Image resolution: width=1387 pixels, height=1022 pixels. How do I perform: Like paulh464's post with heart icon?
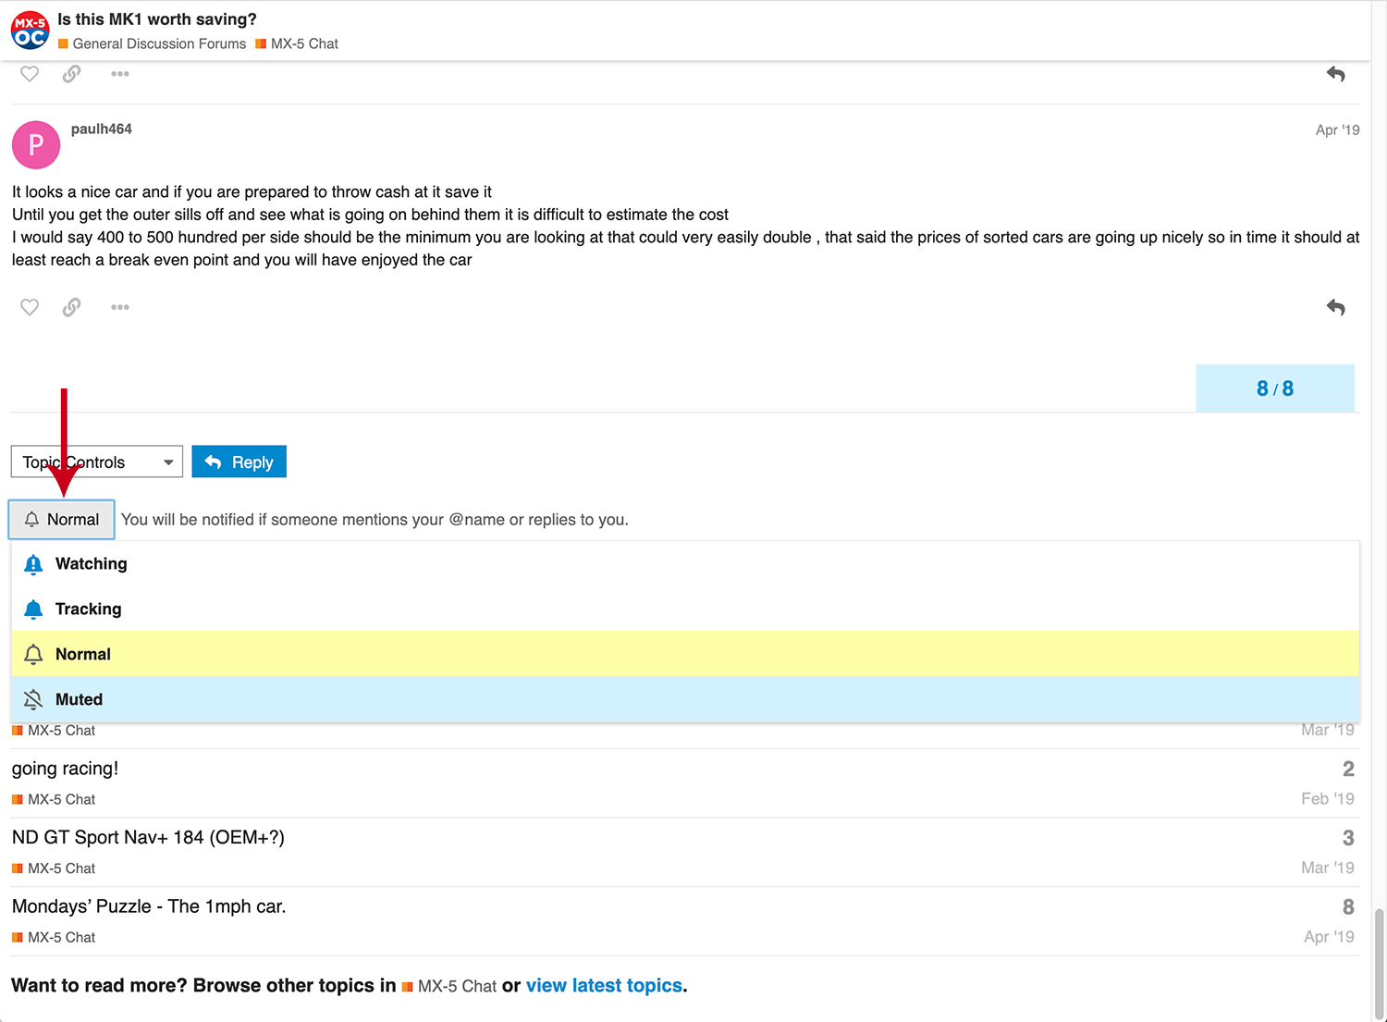point(30,307)
